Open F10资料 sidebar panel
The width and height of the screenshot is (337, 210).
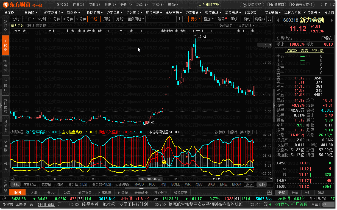click(x=5, y=65)
